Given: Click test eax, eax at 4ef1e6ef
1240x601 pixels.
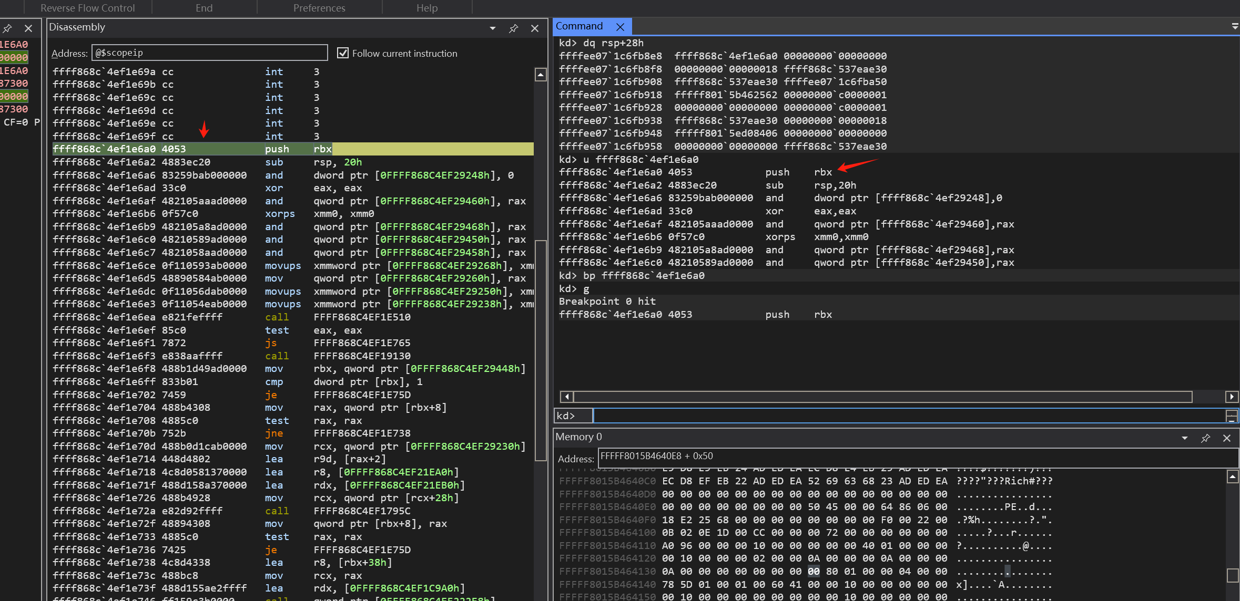Looking at the screenshot, I should coord(292,330).
